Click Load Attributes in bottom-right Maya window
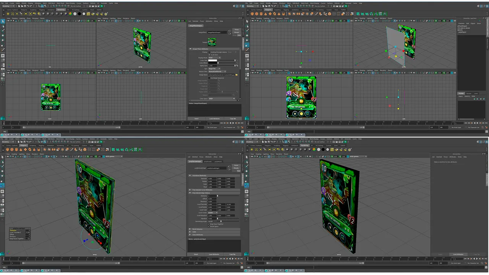 458,254
